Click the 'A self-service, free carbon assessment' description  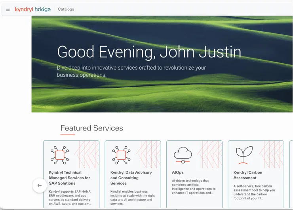(254, 192)
